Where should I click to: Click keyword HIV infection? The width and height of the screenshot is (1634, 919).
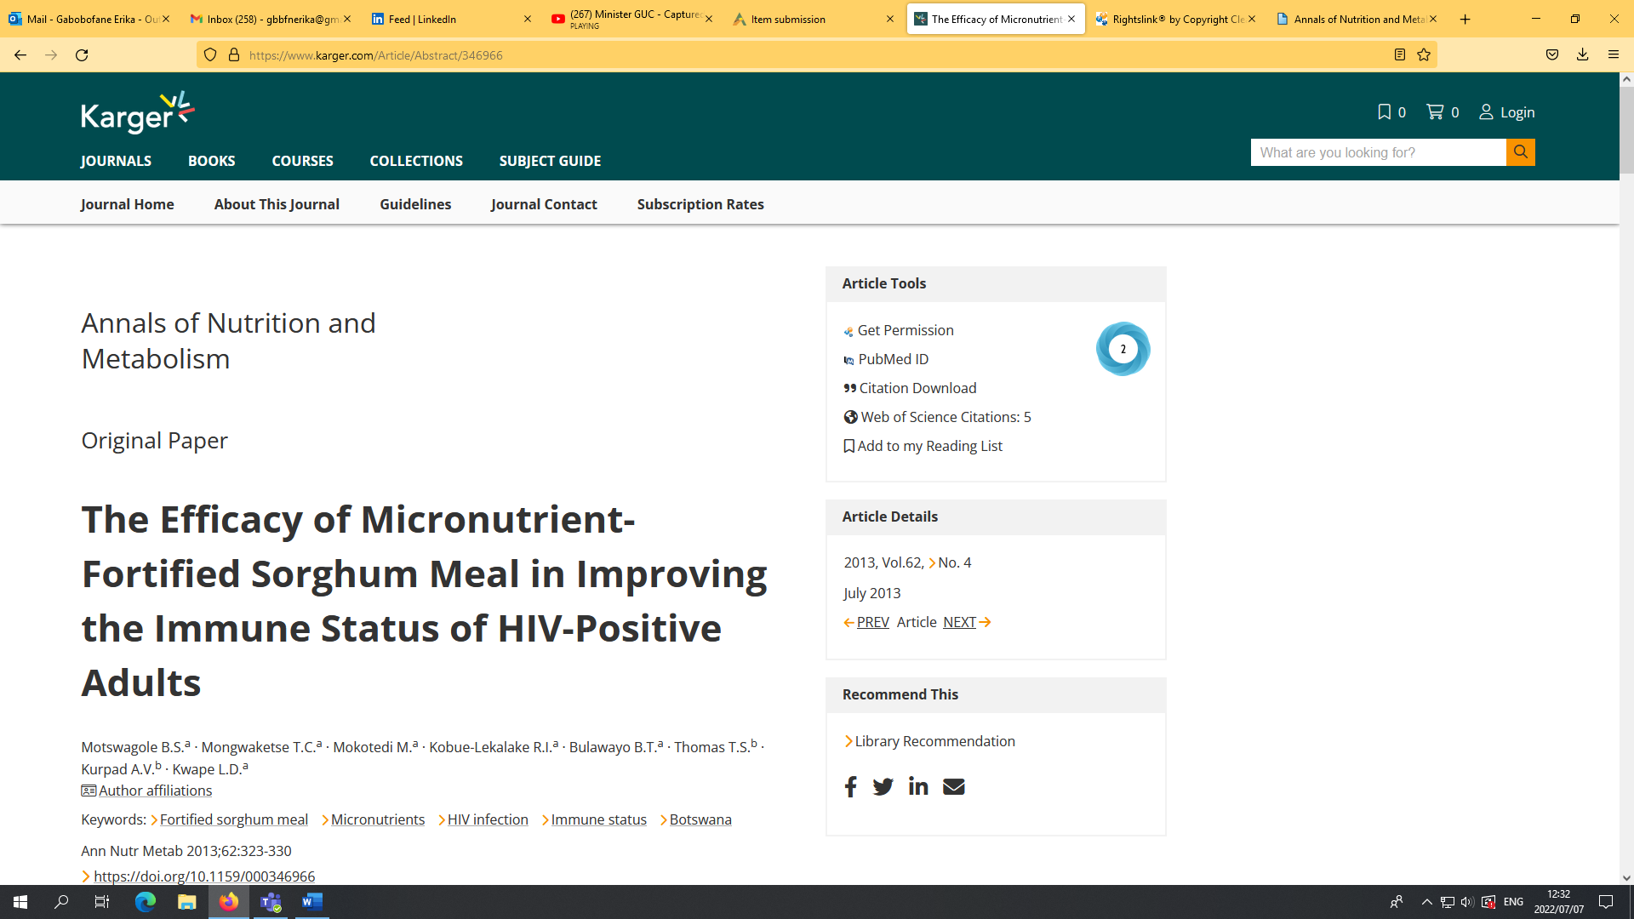pyautogui.click(x=488, y=819)
